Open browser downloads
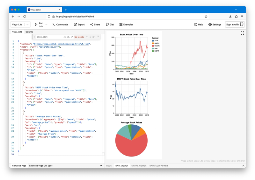 230,17
